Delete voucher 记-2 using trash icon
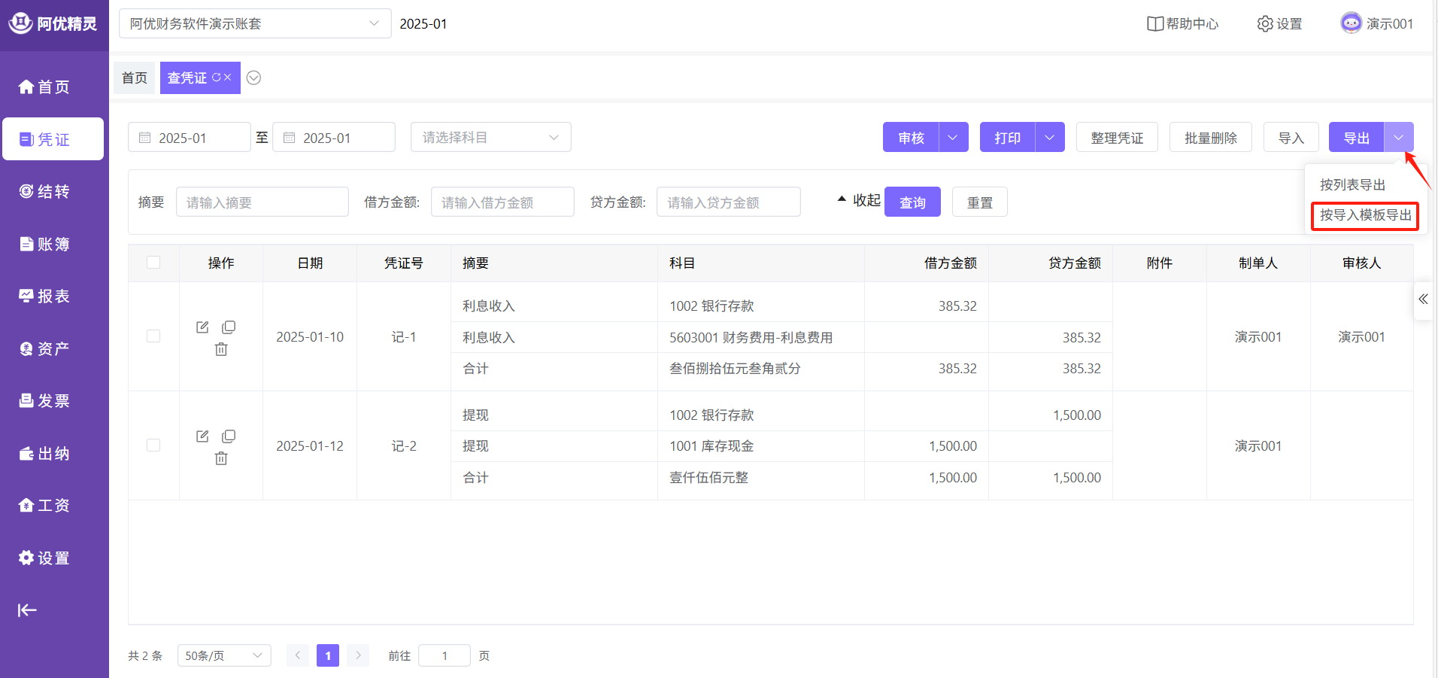The width and height of the screenshot is (1438, 678). (x=221, y=458)
